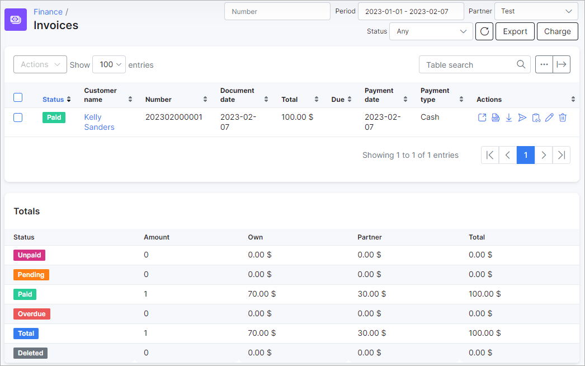Open the Actions menu above the table
This screenshot has width=585, height=366.
tap(40, 64)
